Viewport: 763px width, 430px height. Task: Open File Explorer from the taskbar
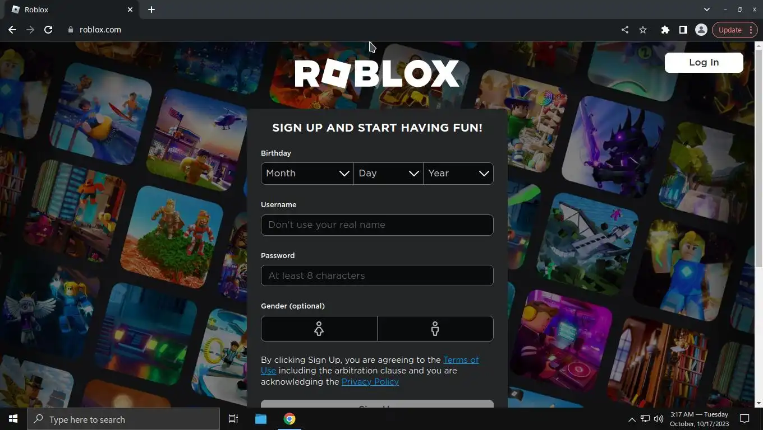tap(261, 419)
